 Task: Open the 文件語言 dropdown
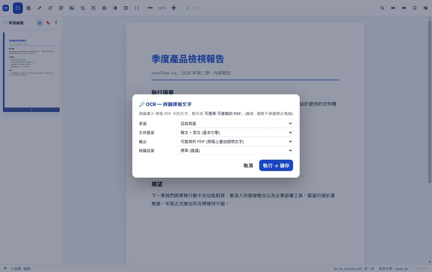pos(235,132)
